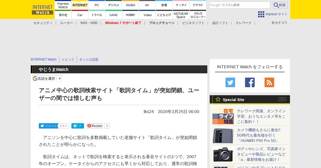Screen dimensions: 321x168
Task: Click the Impress site grid icon
Action: point(261,14)
